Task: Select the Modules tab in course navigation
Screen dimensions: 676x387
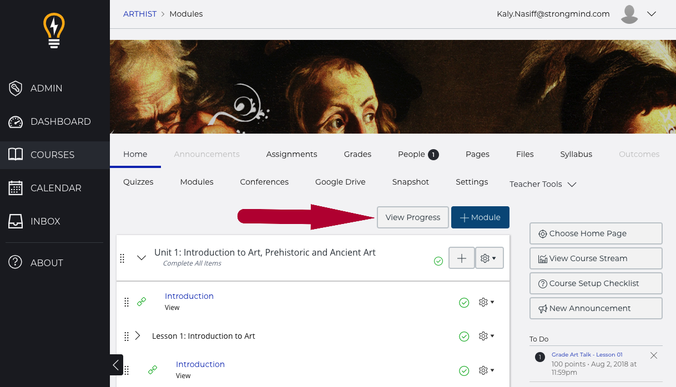Action: [197, 182]
